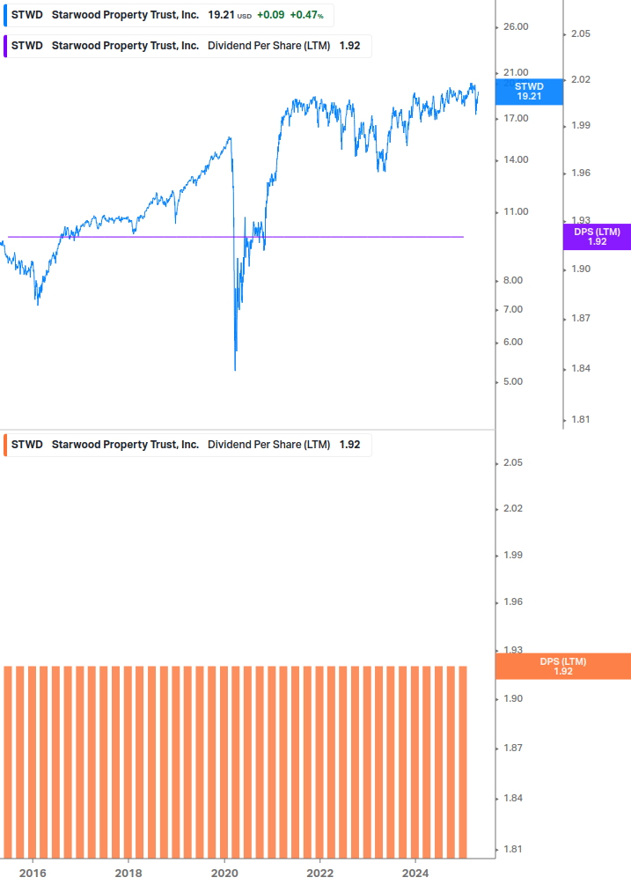Image resolution: width=631 pixels, height=885 pixels.
Task: Click the blue color bar beside the STWD price legend
Action: (5, 15)
